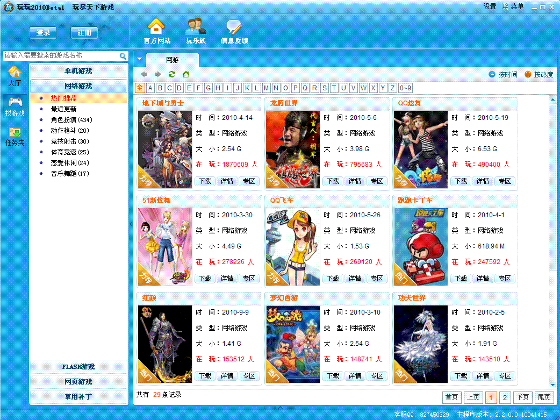This screenshot has width=560, height=420.
Task: Open 菜单 in the title bar
Action: pos(513,6)
